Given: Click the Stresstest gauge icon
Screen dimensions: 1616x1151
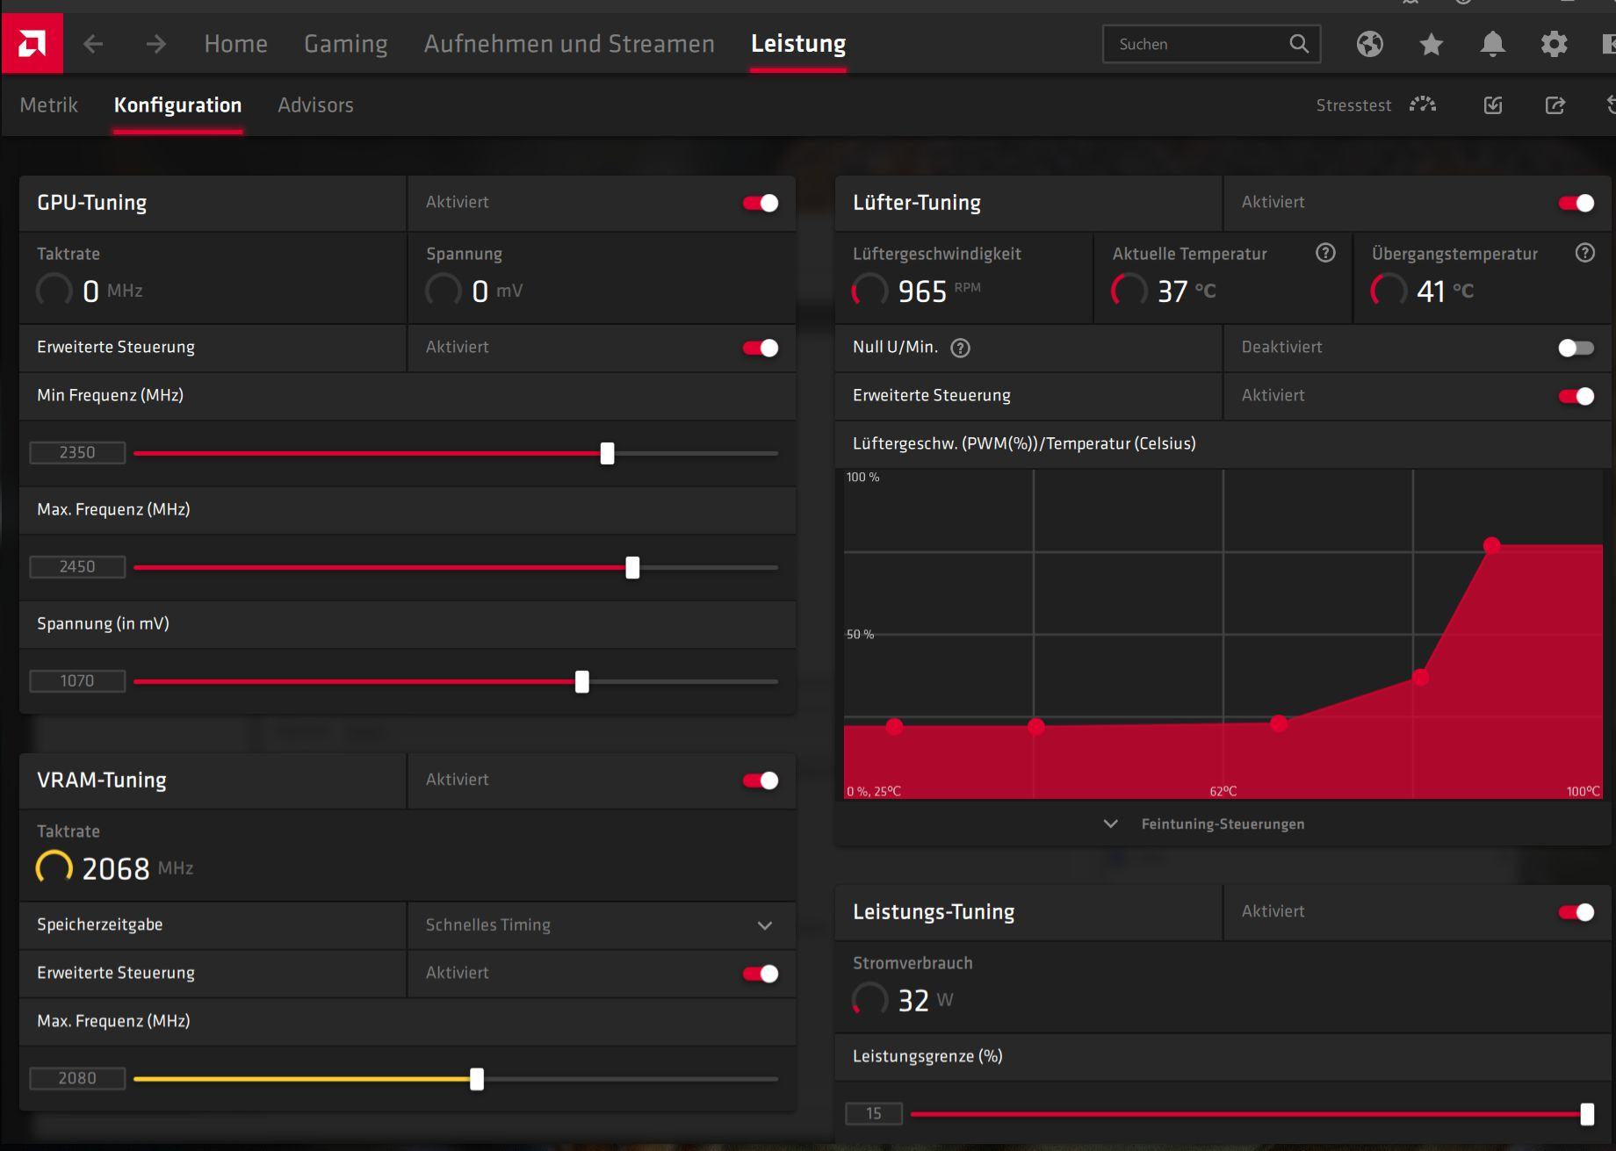Looking at the screenshot, I should (1423, 105).
